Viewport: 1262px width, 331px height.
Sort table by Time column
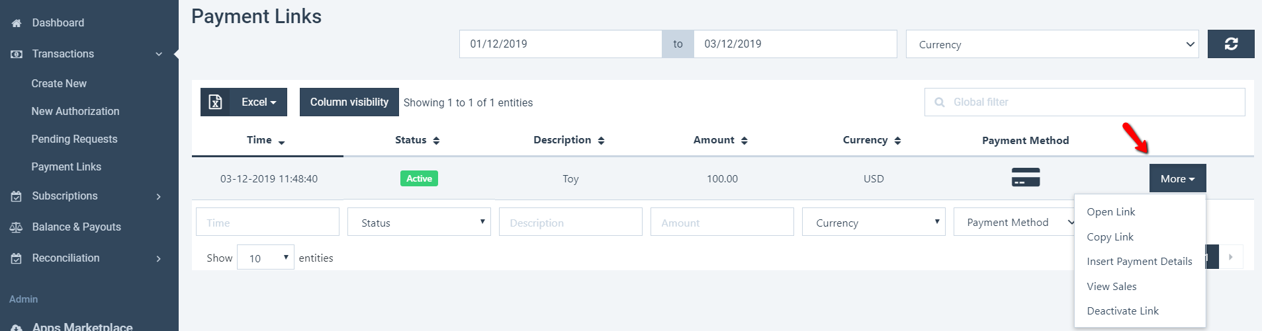(266, 140)
